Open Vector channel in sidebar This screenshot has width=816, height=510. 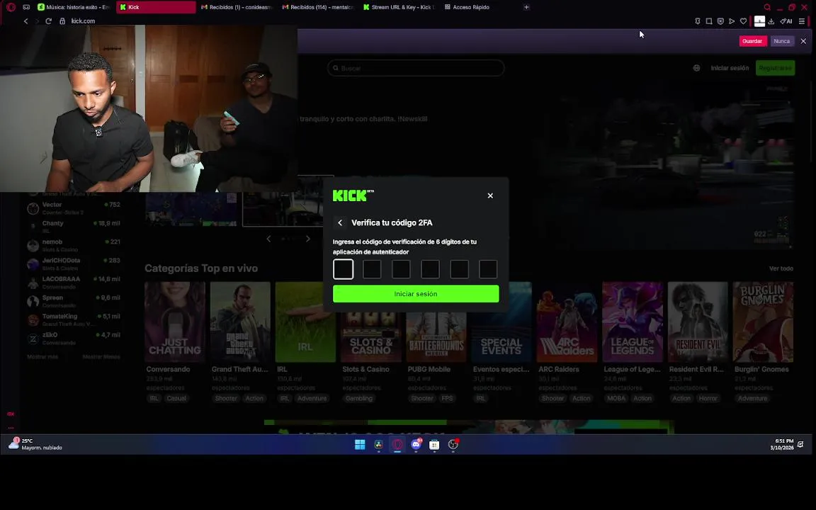[74, 208]
